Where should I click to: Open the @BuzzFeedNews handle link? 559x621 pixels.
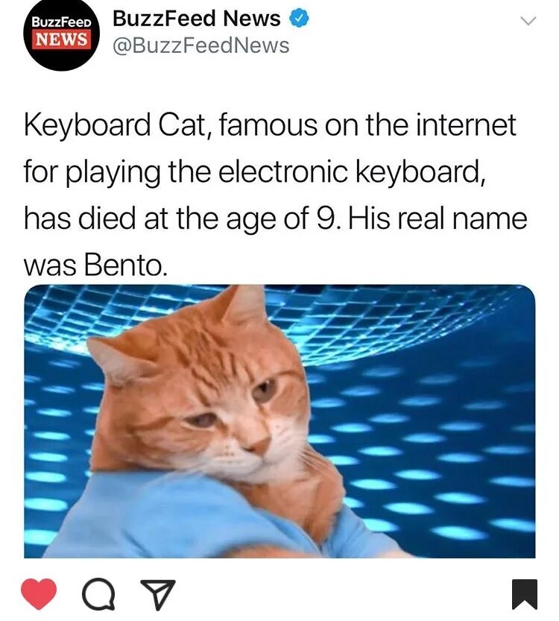[x=201, y=45]
